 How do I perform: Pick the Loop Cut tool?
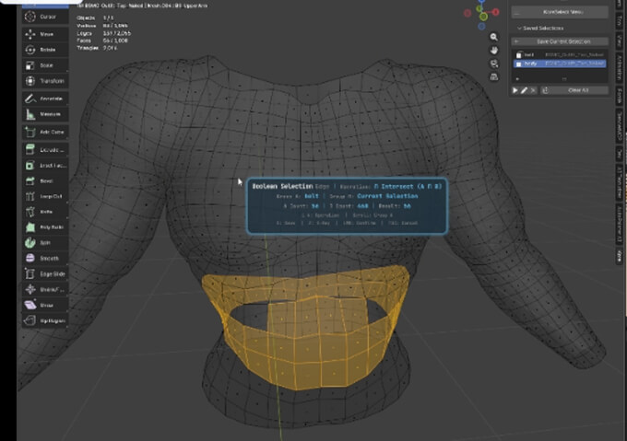(40, 195)
